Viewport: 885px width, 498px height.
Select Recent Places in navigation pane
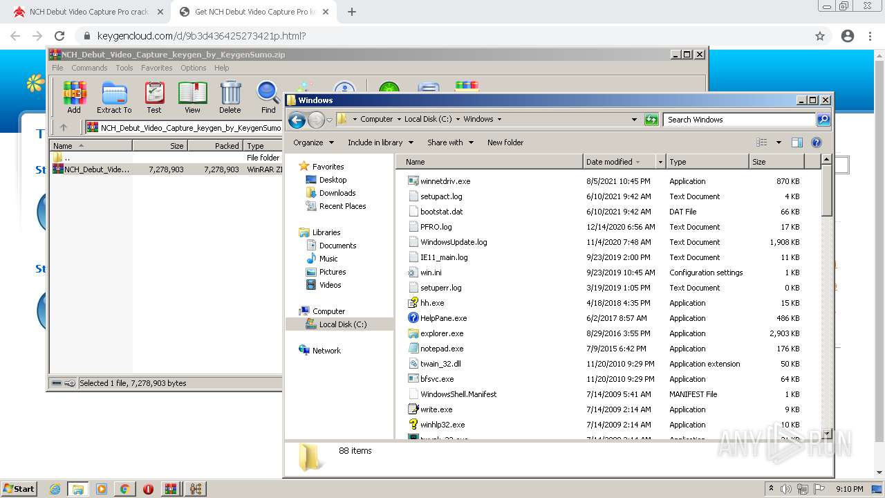click(x=342, y=206)
